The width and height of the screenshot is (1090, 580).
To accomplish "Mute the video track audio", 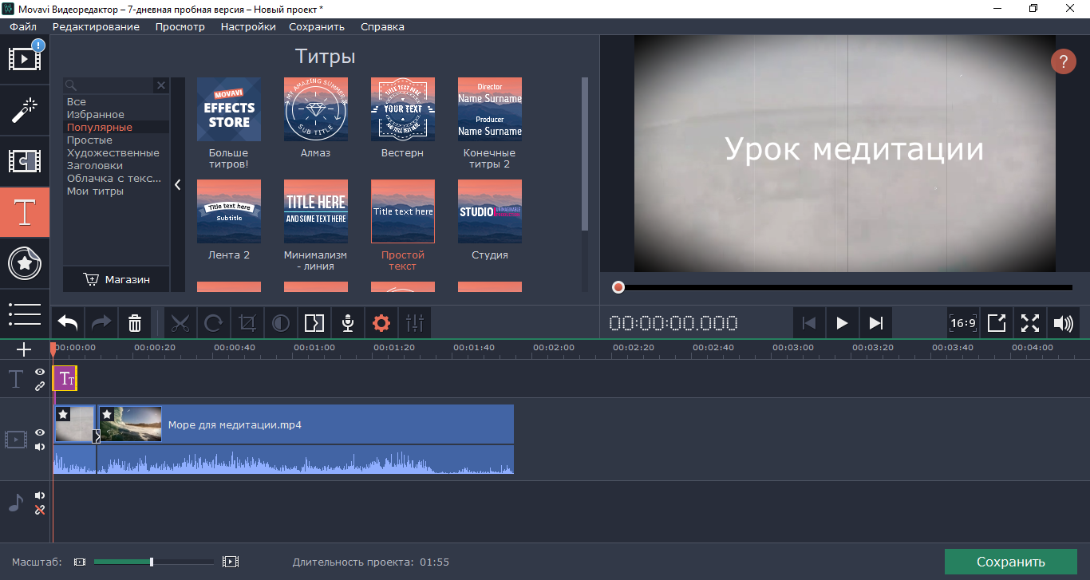I will click(x=40, y=447).
